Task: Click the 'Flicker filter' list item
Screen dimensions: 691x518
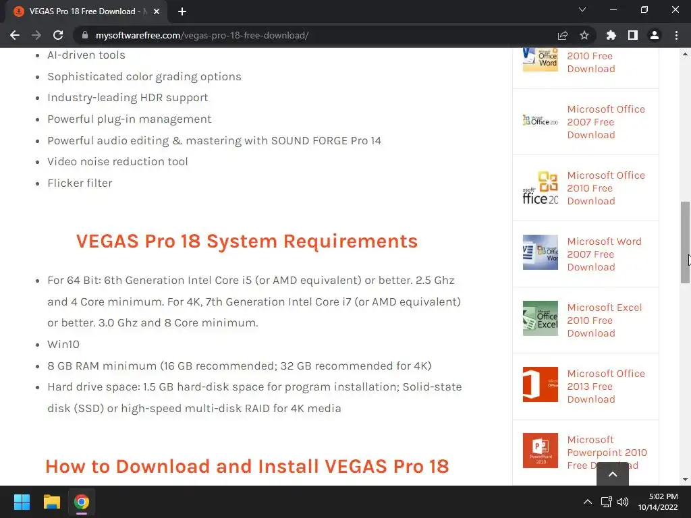Action: (x=80, y=183)
